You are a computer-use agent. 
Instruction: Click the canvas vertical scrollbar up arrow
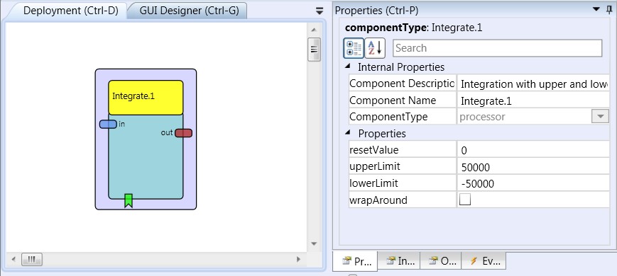[314, 30]
